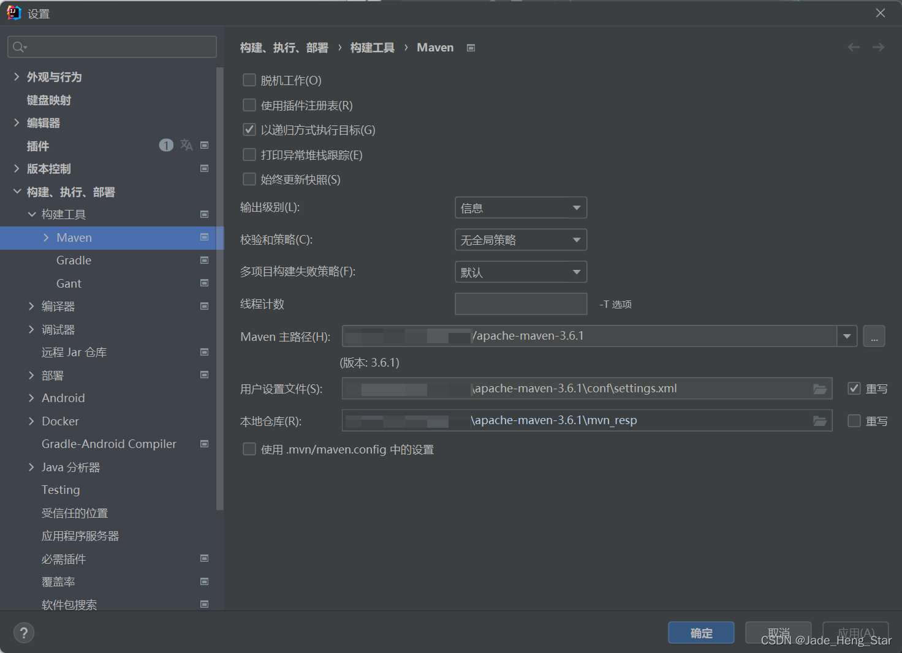Select 受信任的位置 in settings tree
This screenshot has width=902, height=653.
pos(75,513)
